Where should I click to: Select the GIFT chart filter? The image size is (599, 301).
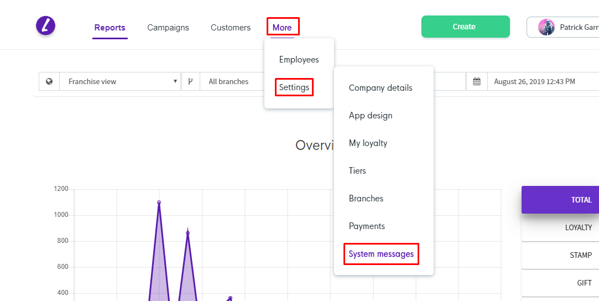(x=560, y=283)
